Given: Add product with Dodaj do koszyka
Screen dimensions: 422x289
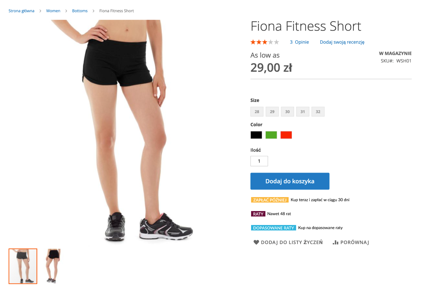Looking at the screenshot, I should tap(290, 181).
